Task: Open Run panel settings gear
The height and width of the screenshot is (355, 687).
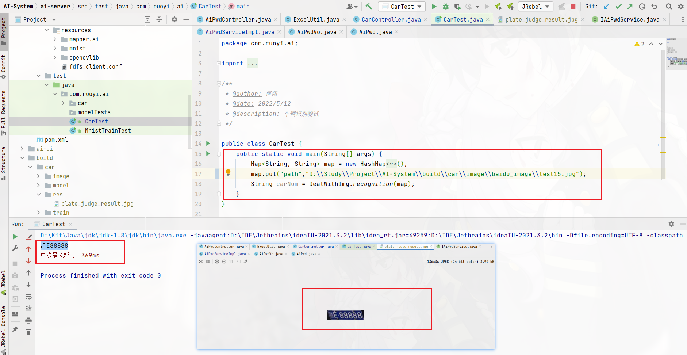Action: pos(671,224)
